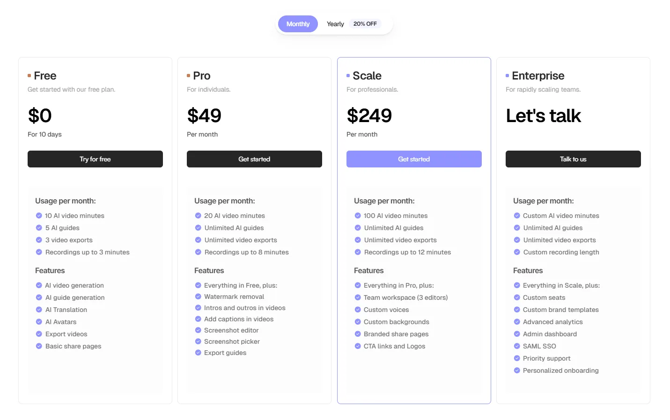Image resolution: width=670 pixels, height=420 pixels.
Task: Click the orange dot beside Free title
Action: pos(29,75)
